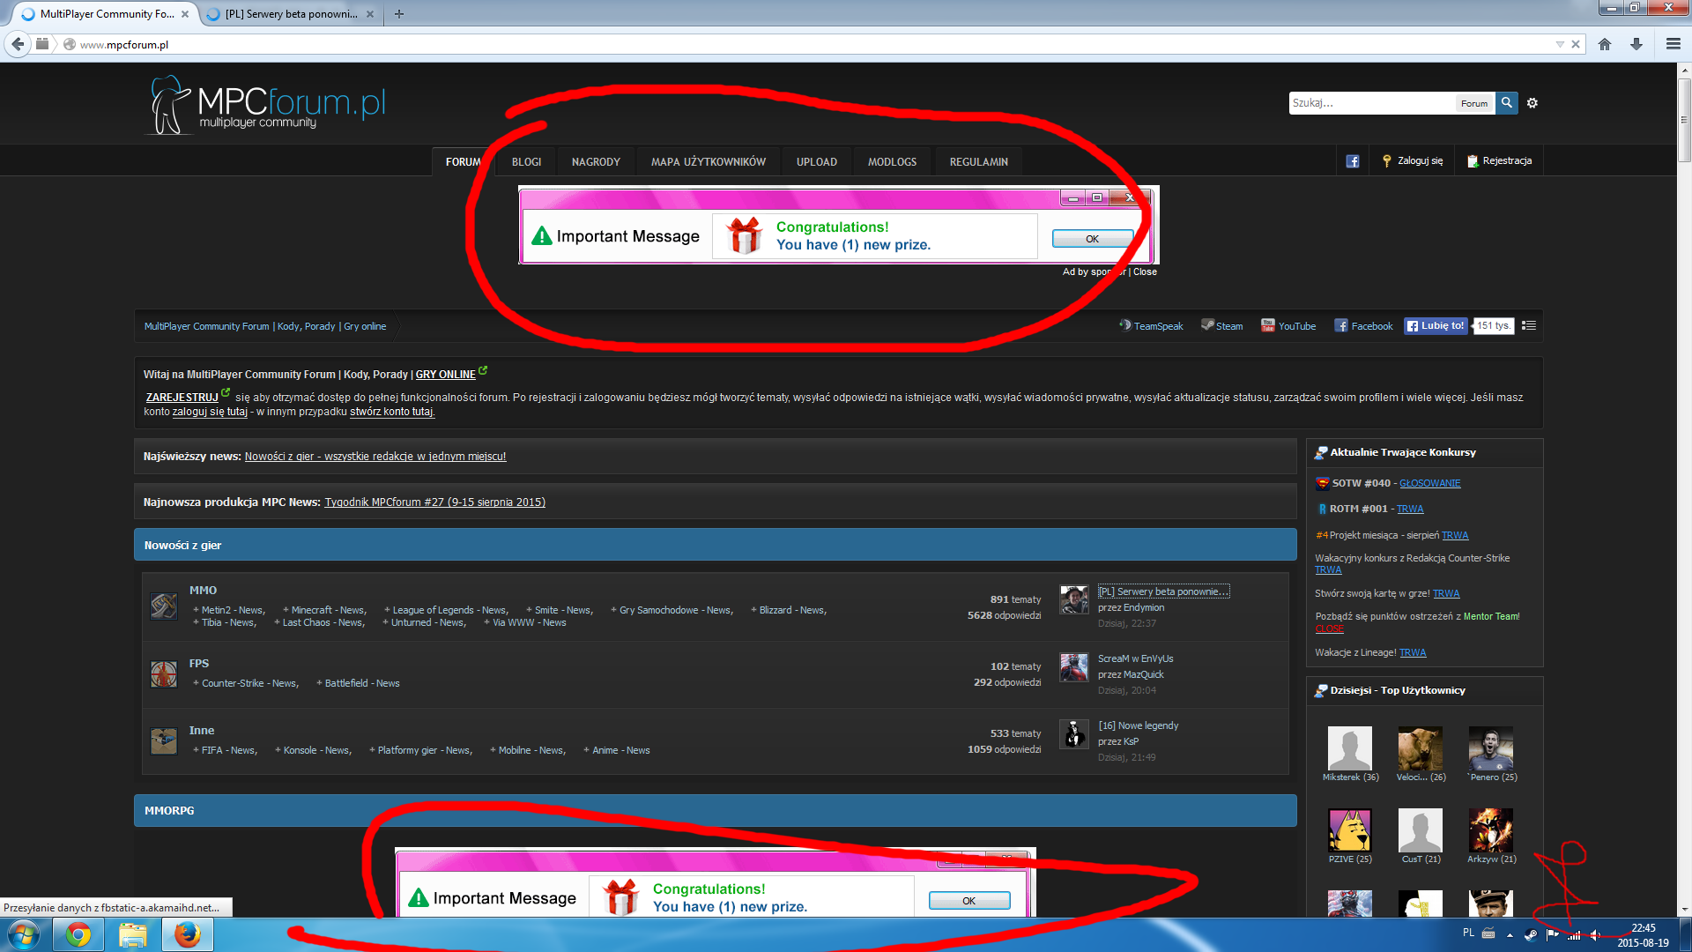Open PZIVE user avatar
1692x952 pixels.
[1350, 830]
